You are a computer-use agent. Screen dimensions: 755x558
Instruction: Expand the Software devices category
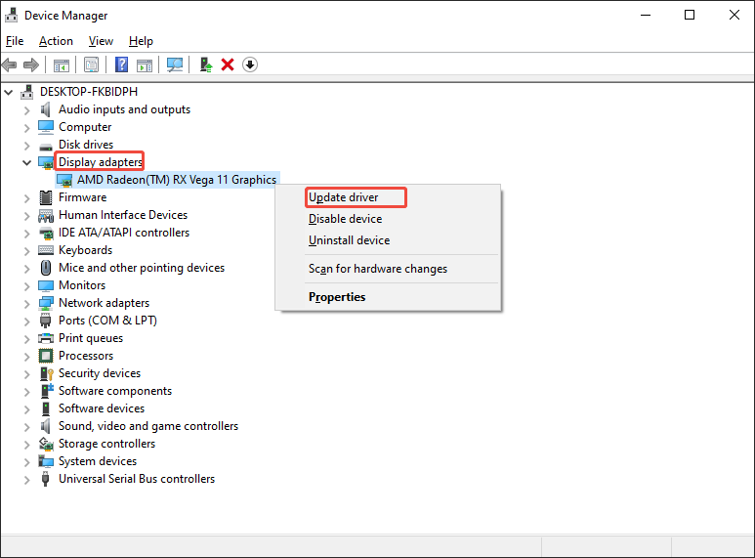tap(27, 409)
